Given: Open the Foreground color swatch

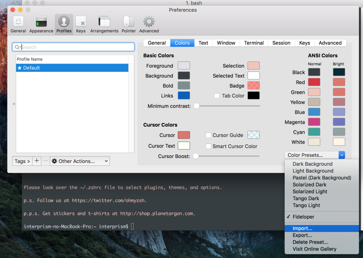Looking at the screenshot, I should pyautogui.click(x=184, y=66).
